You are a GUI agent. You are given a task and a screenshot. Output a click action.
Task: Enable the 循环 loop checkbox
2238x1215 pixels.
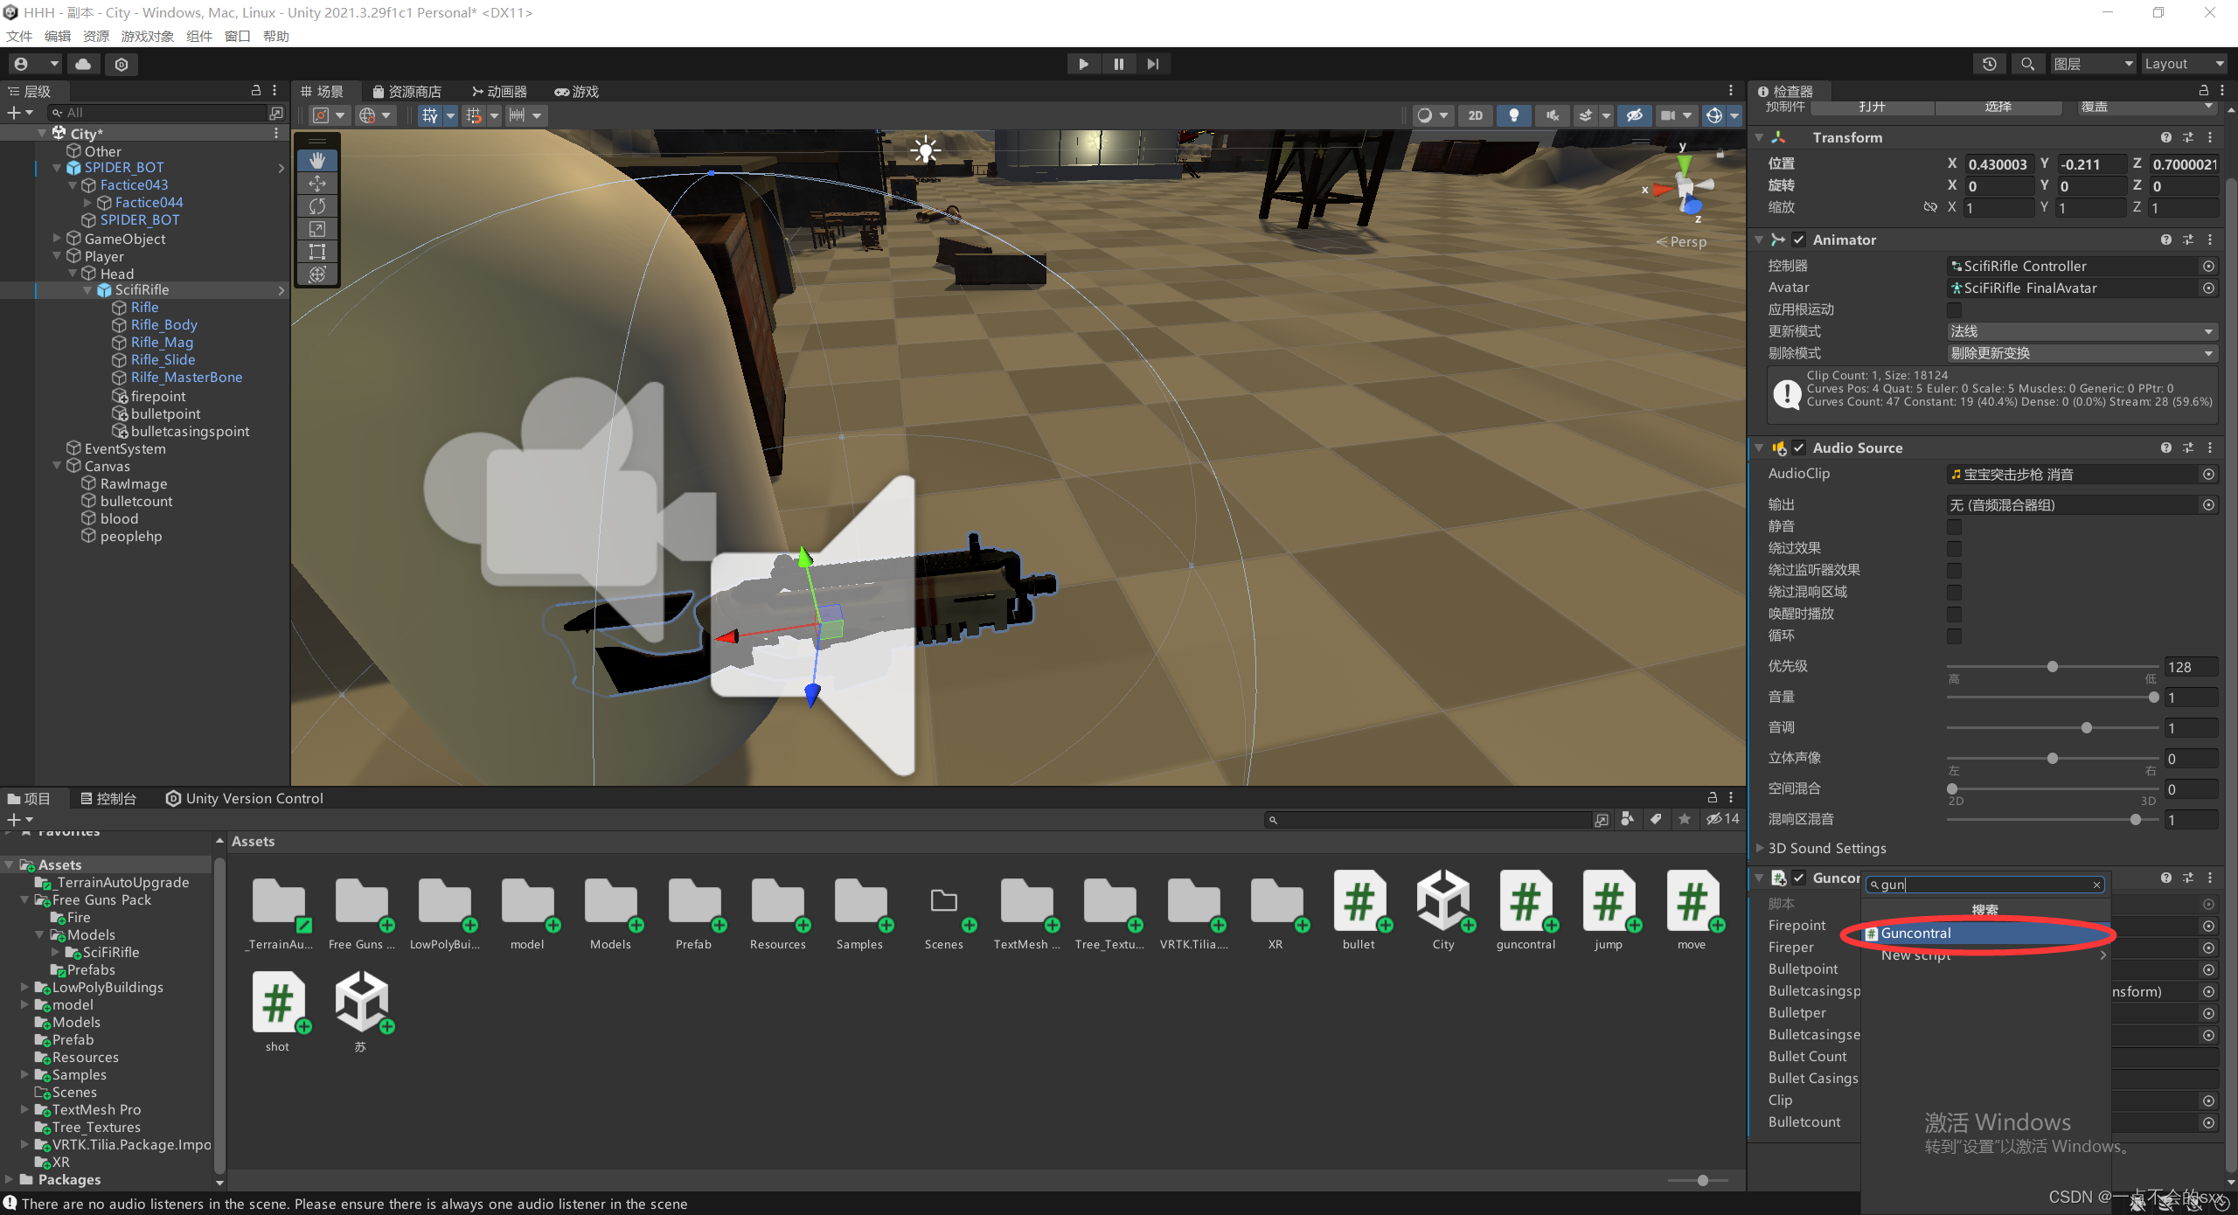(1955, 635)
